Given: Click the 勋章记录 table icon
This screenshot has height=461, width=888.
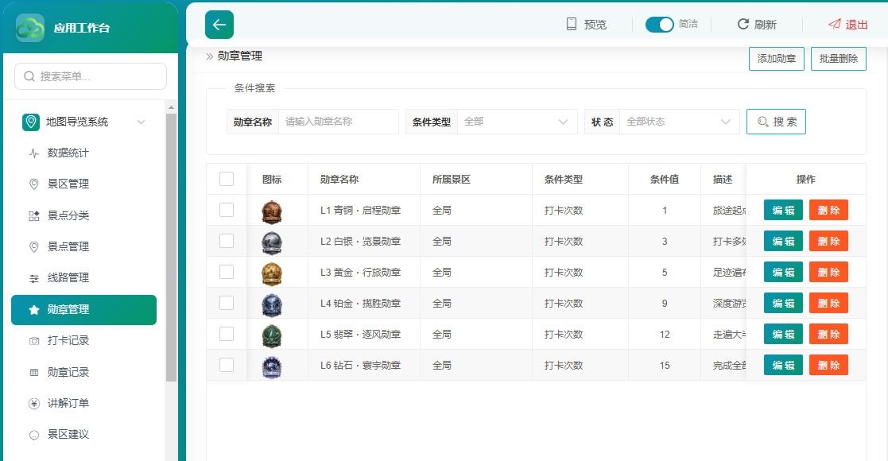Looking at the screenshot, I should [34, 372].
